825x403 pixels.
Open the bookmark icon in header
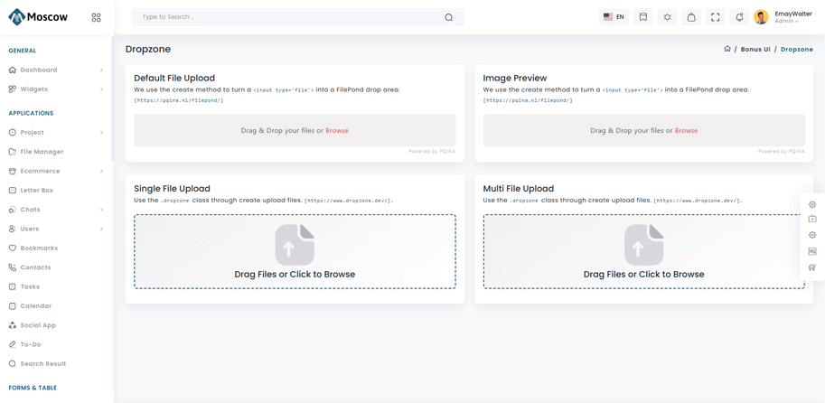tap(643, 17)
